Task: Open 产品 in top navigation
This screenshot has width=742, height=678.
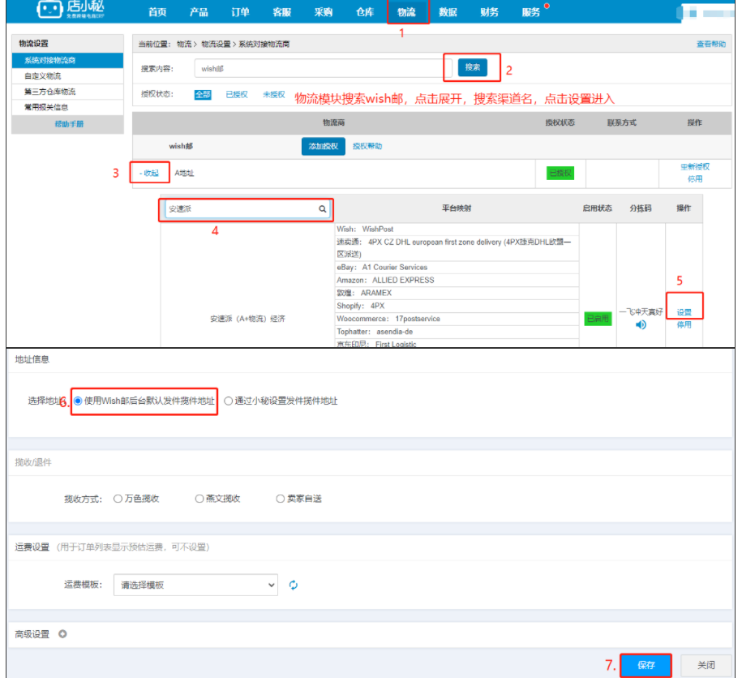Action: (199, 12)
